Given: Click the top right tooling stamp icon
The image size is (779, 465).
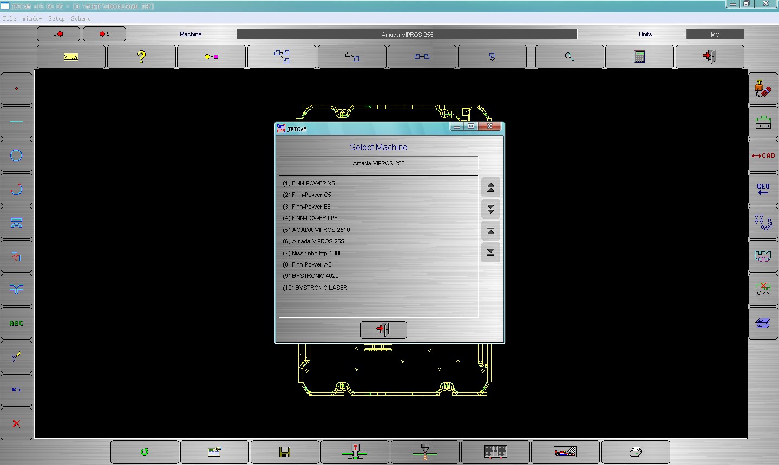Looking at the screenshot, I should (763, 89).
